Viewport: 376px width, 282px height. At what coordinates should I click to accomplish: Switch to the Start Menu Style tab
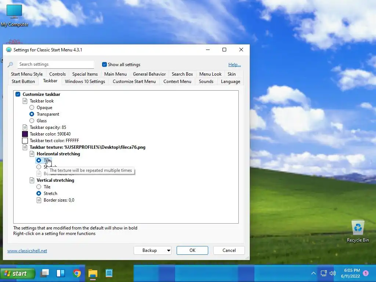[x=27, y=74]
